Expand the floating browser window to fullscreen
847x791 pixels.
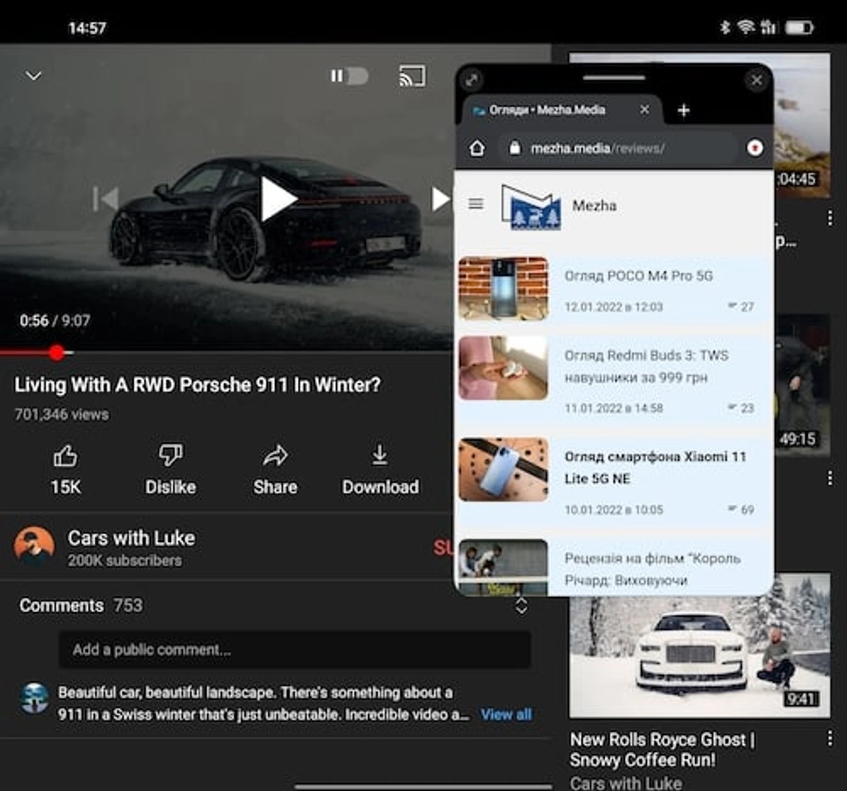(x=472, y=80)
